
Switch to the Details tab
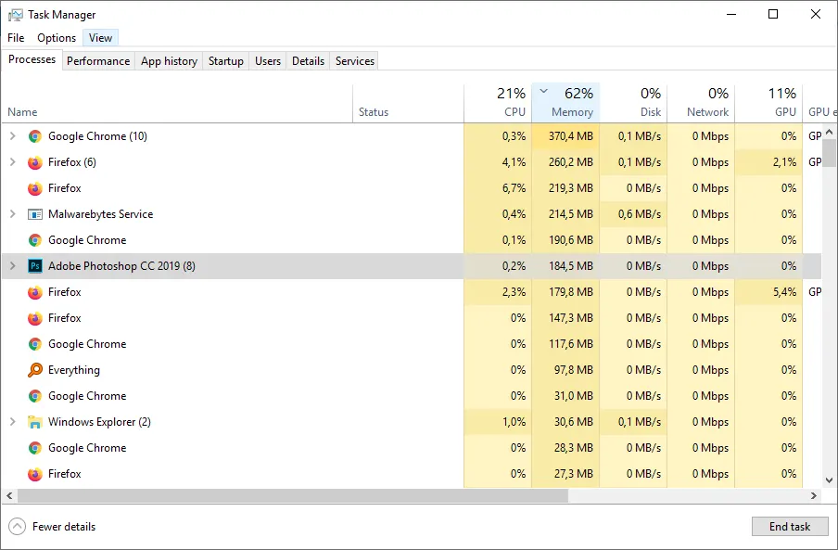(x=309, y=61)
